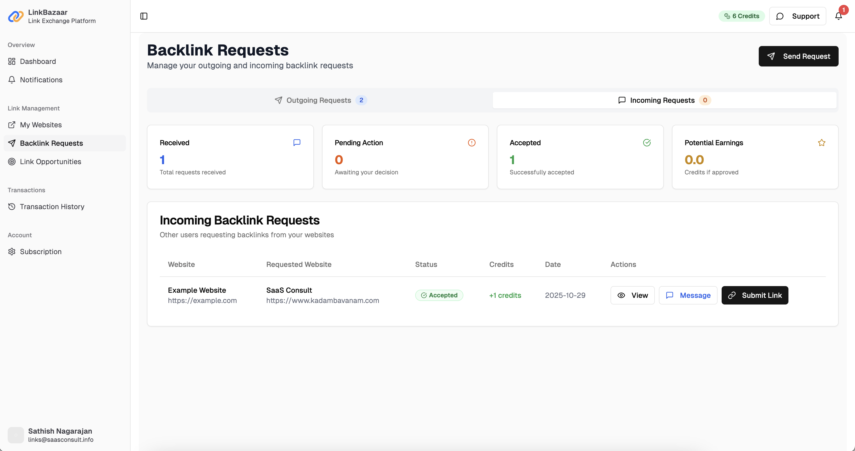Toggle the sidebar collapse control
Screen dimensions: 855x451
144,16
